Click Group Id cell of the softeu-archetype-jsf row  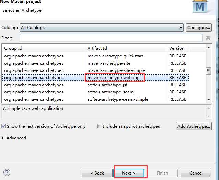pyautogui.click(x=34, y=85)
